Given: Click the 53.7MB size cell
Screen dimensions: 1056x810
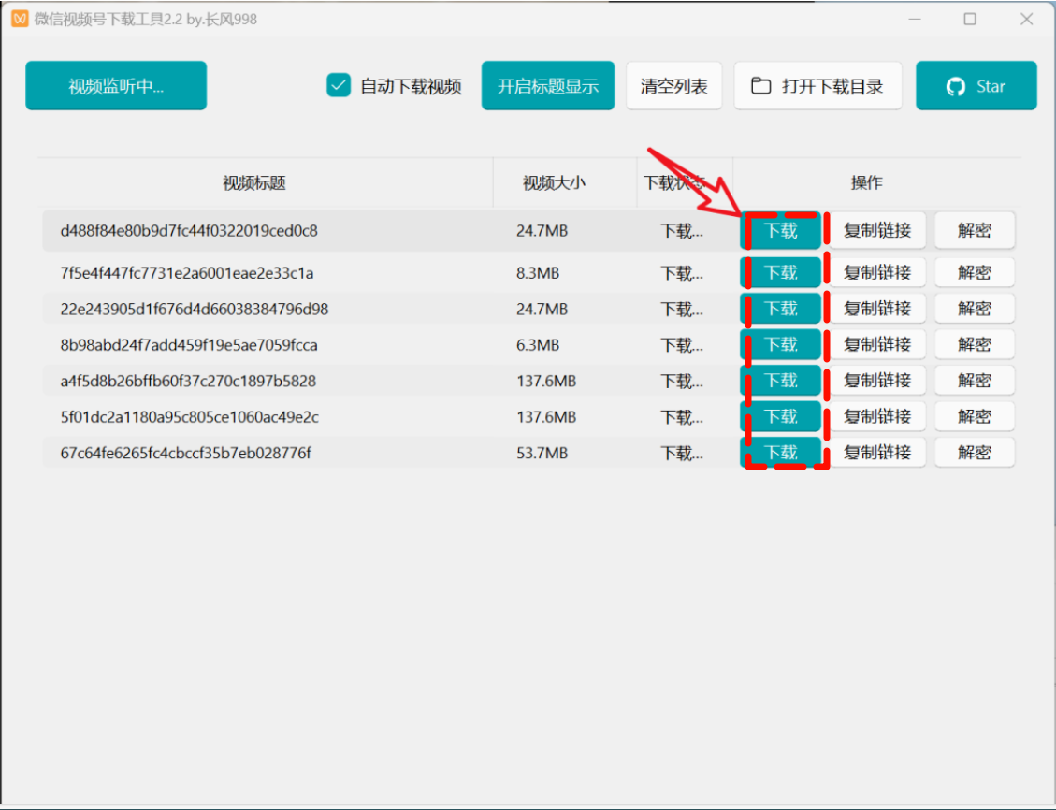Looking at the screenshot, I should (x=542, y=453).
